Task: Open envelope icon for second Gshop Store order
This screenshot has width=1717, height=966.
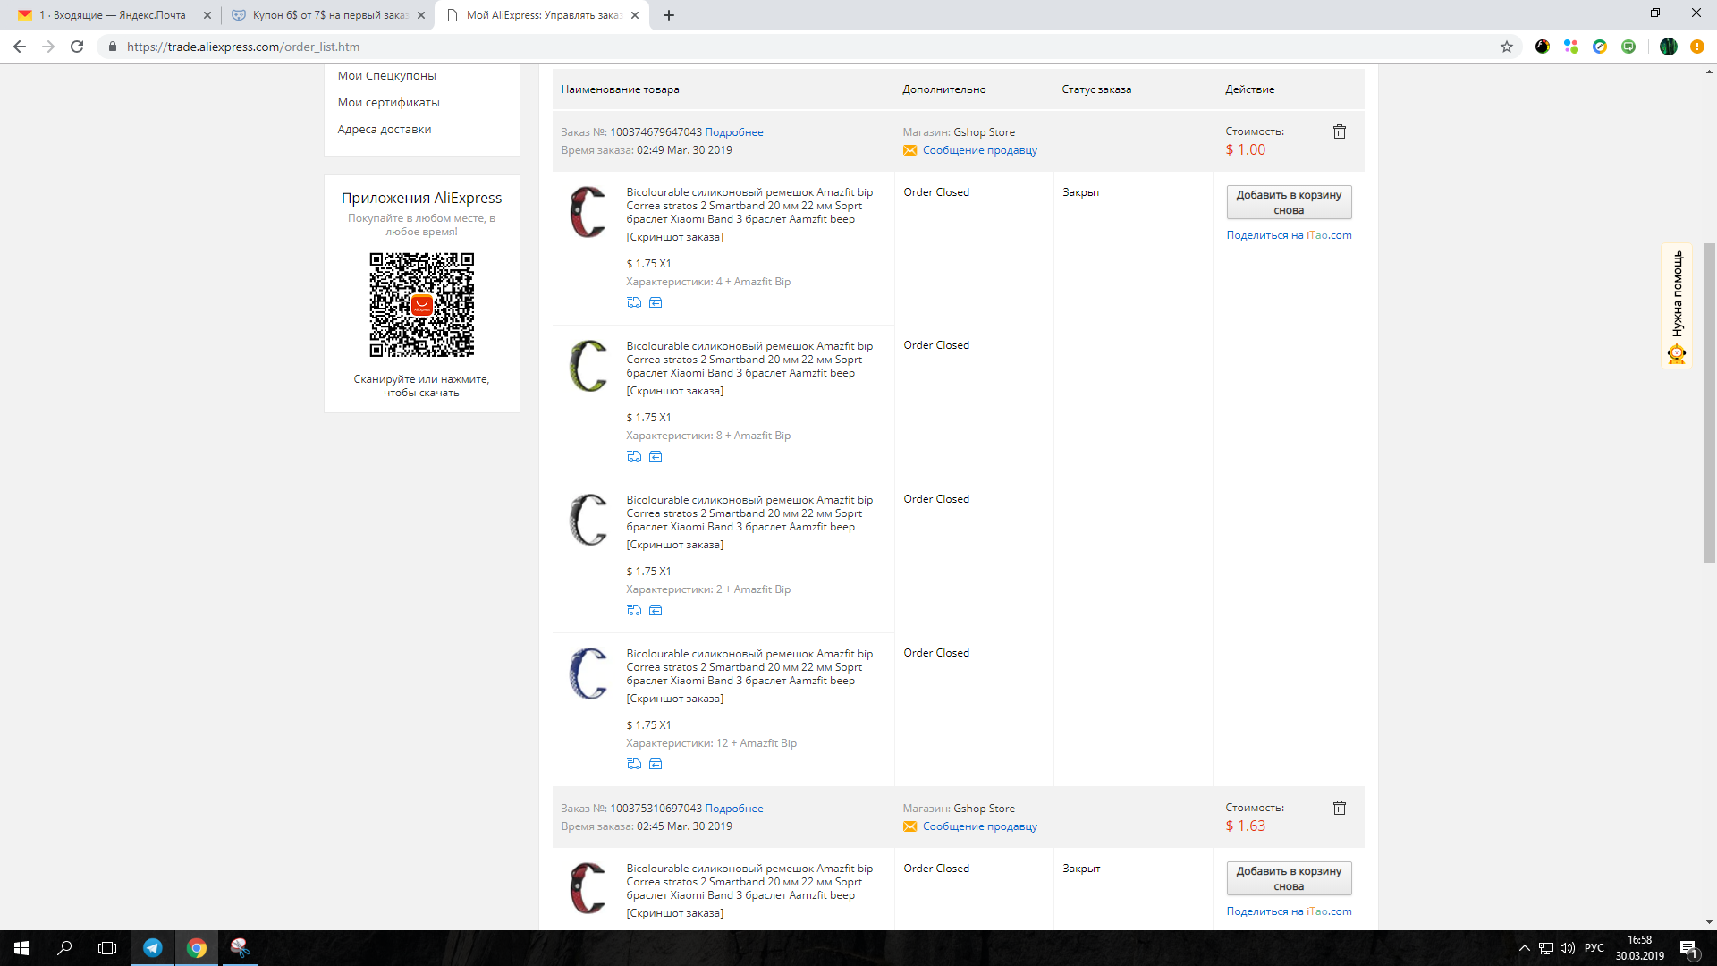Action: (909, 826)
